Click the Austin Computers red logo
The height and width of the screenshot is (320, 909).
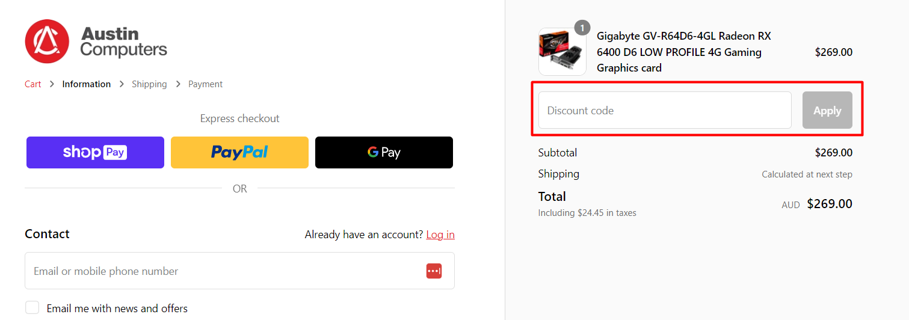(x=47, y=42)
